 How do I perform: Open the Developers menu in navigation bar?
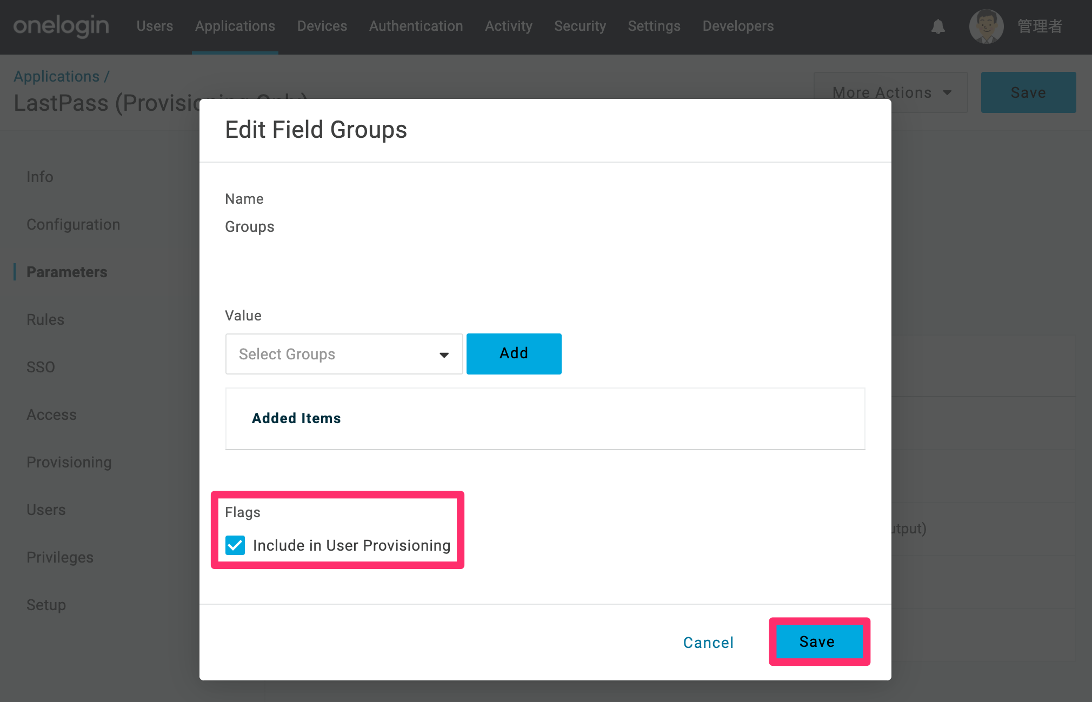pyautogui.click(x=738, y=26)
